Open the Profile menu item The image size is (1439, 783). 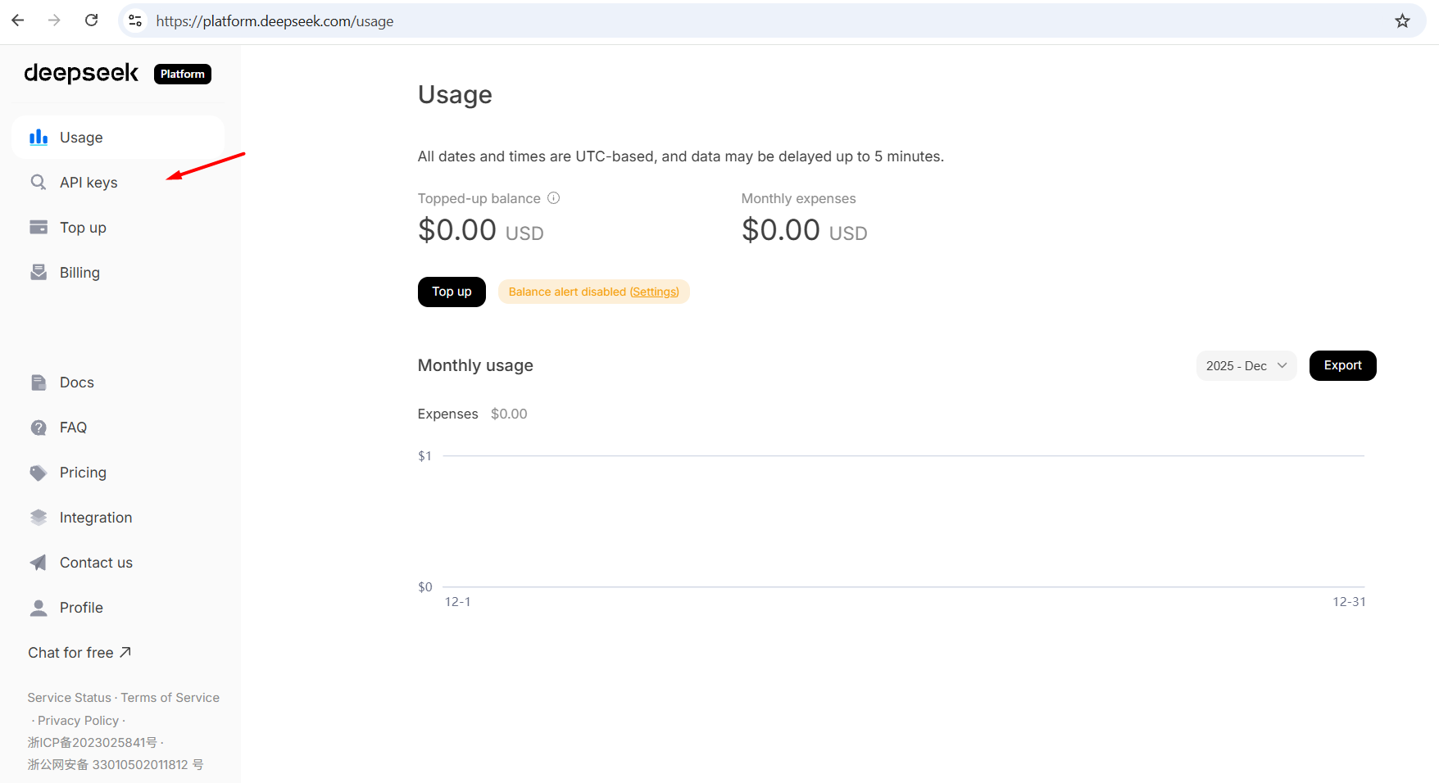click(81, 608)
